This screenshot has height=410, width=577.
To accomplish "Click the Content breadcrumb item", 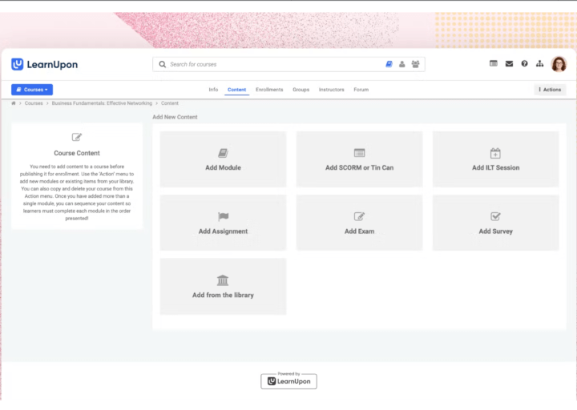I will pyautogui.click(x=170, y=103).
